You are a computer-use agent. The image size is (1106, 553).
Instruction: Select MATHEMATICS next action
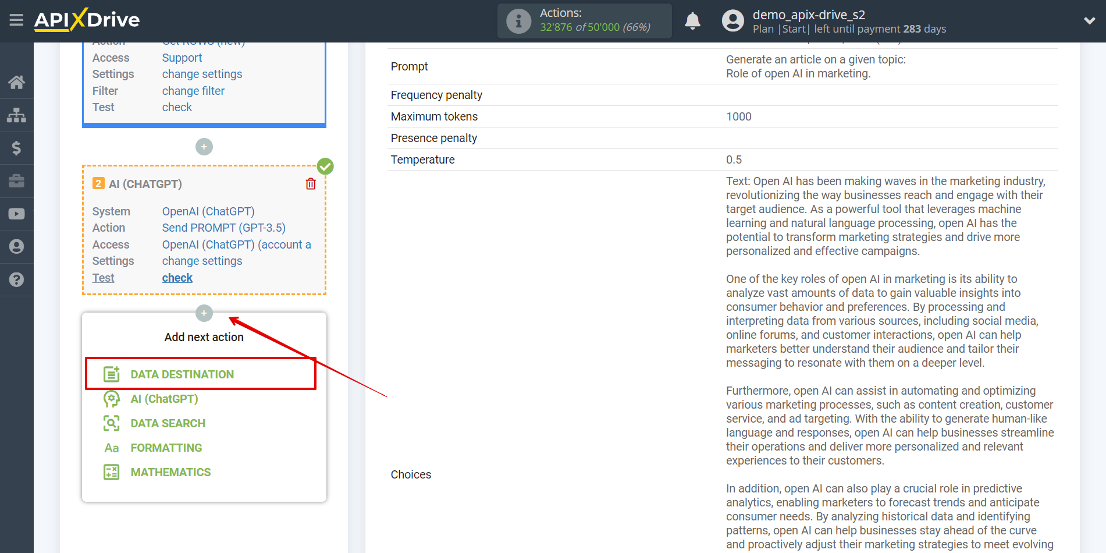(x=170, y=472)
